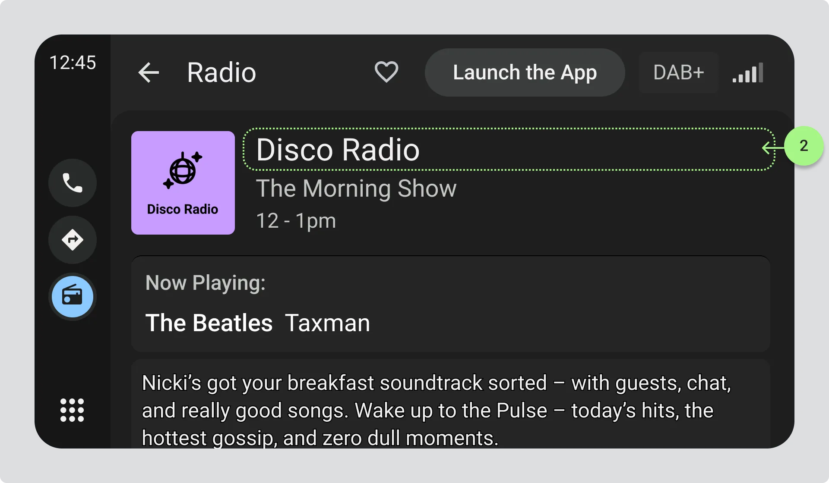Select The Beatles Taxman track text
This screenshot has width=829, height=483.
tap(257, 323)
